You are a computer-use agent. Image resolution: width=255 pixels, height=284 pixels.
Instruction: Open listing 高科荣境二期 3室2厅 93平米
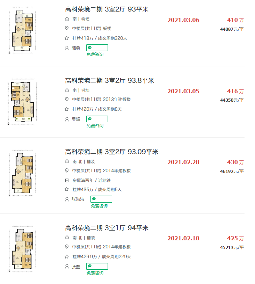[x=107, y=9]
